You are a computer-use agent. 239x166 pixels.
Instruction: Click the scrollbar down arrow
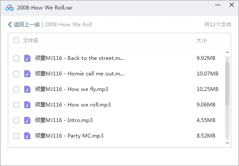227,143
